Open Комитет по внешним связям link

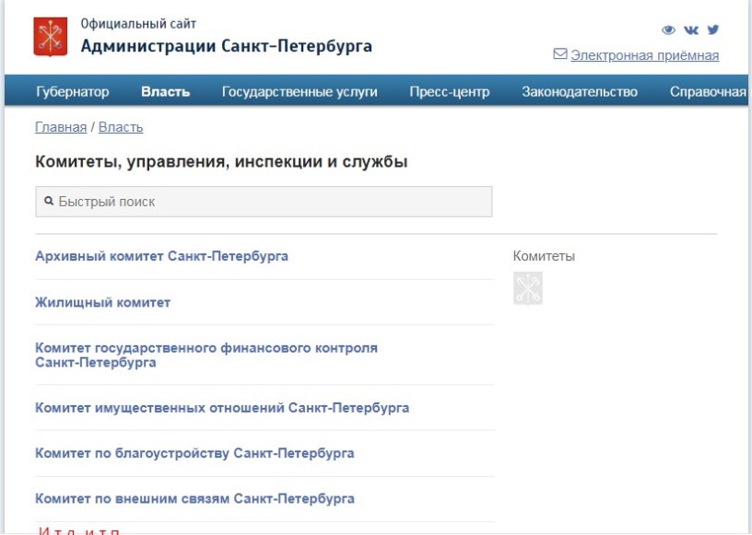pyautogui.click(x=194, y=498)
